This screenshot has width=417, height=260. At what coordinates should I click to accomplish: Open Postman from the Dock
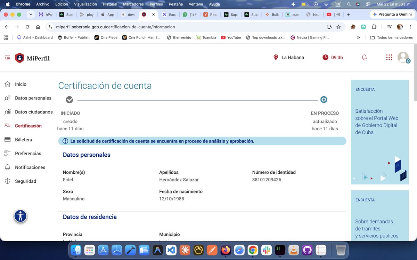click(212, 250)
